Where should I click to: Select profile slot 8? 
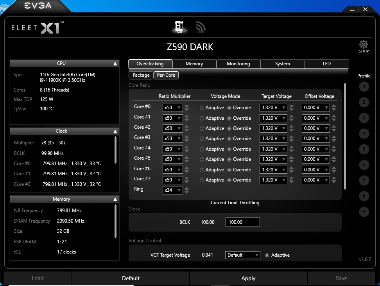[364, 196]
